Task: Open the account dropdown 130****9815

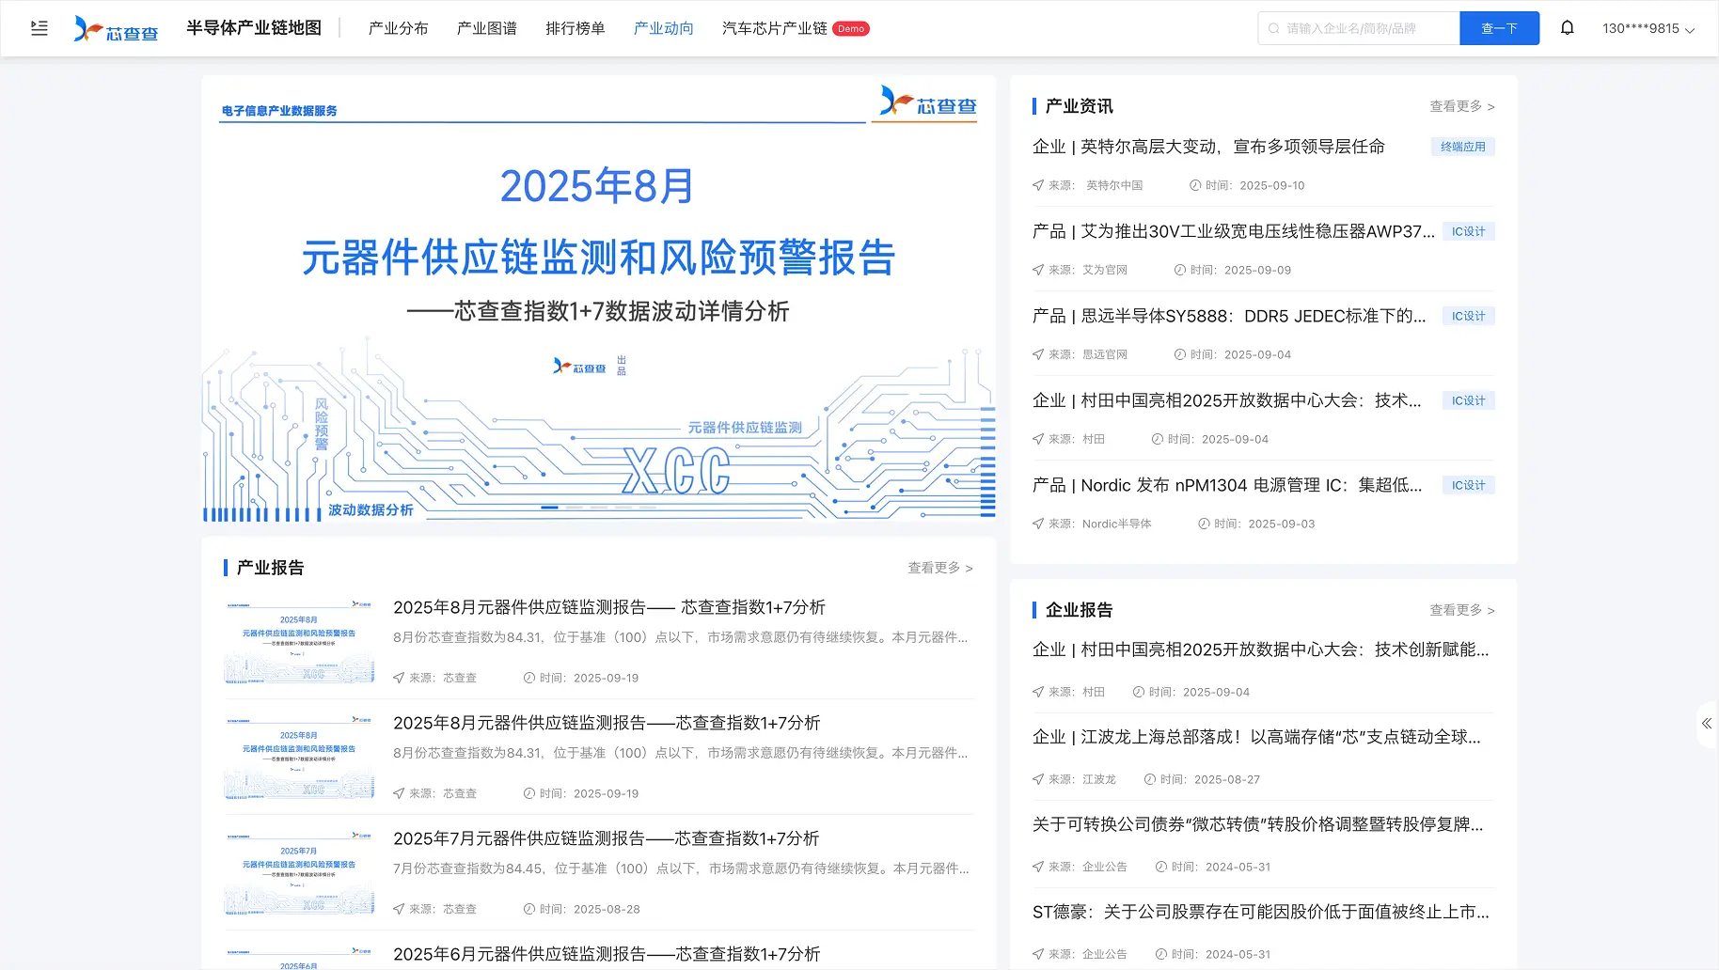Action: point(1648,28)
